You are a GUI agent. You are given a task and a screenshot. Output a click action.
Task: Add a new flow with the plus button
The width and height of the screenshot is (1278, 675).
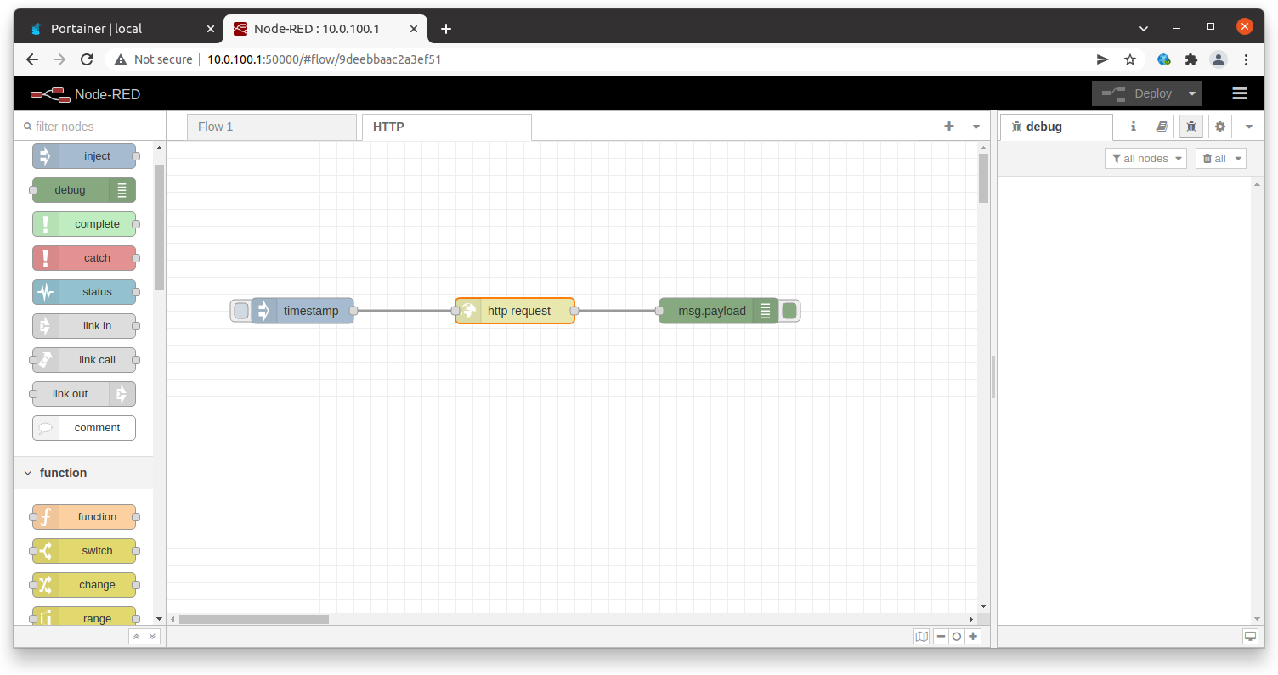[949, 126]
